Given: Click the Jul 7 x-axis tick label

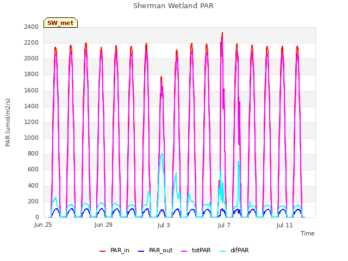Looking at the screenshot, I should [224, 225].
